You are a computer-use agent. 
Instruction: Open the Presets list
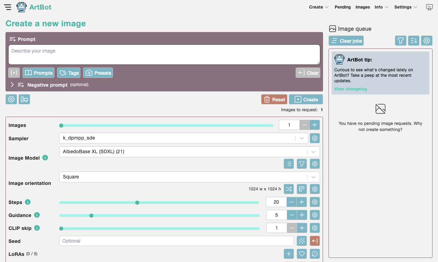[98, 73]
